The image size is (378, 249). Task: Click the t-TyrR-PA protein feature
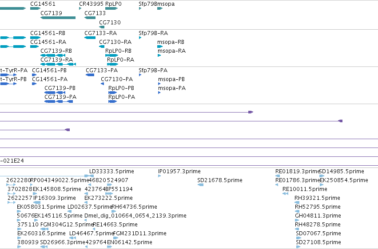click(8, 75)
